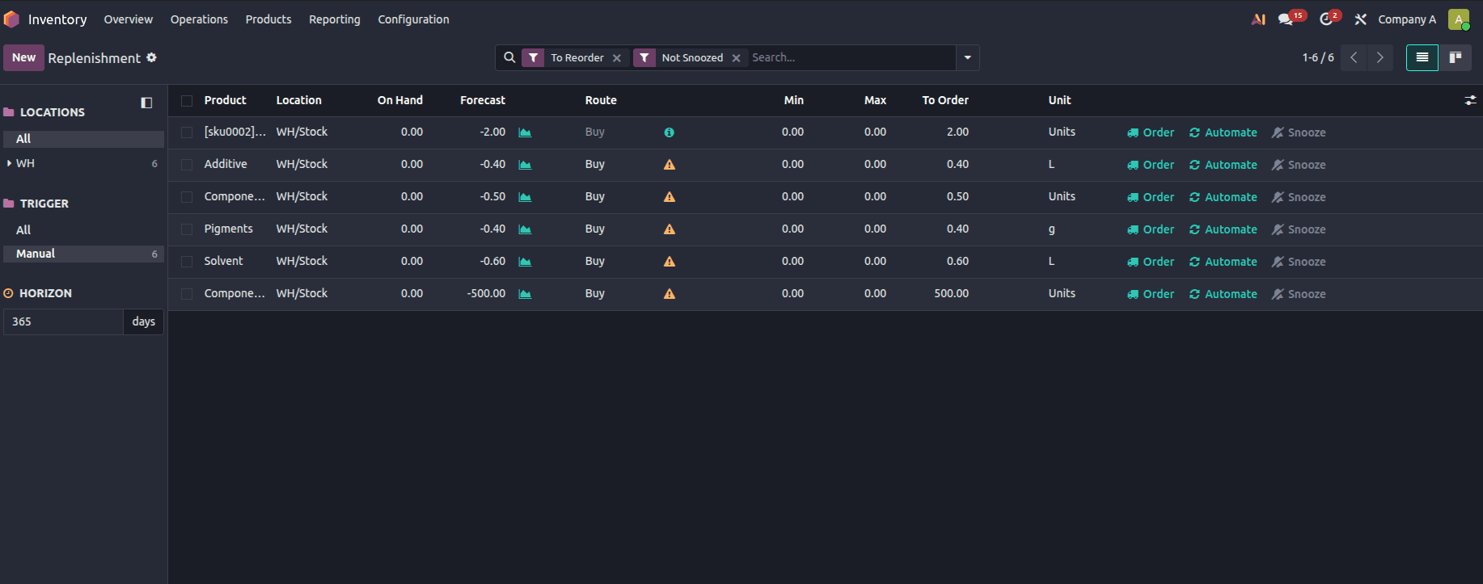Click warning triangle icon in Solvent row
1483x584 pixels.
click(670, 262)
